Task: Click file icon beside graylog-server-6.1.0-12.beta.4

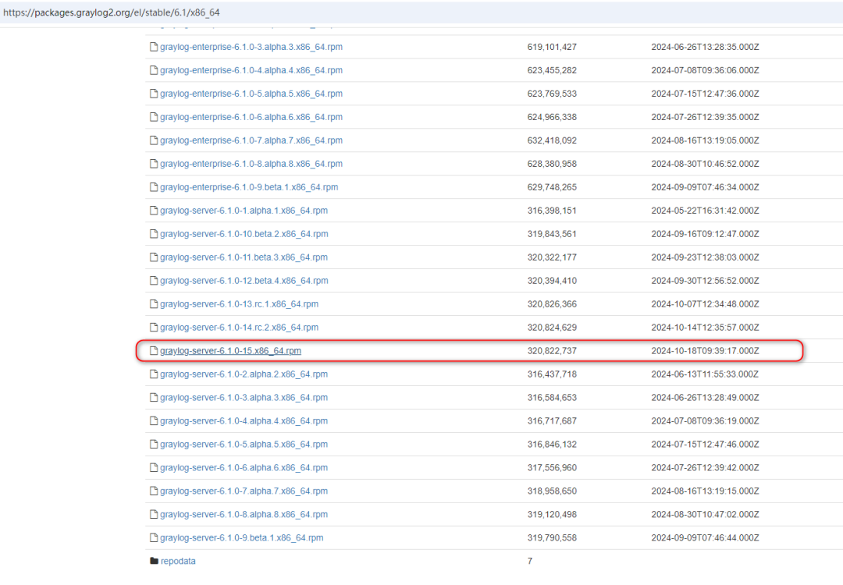Action: coord(154,281)
